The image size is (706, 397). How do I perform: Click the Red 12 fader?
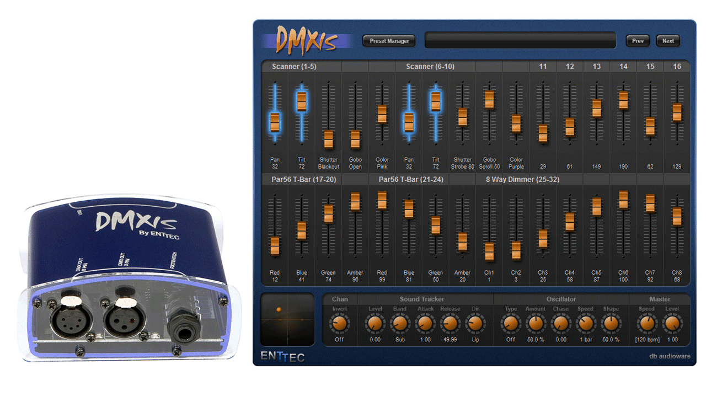point(275,246)
